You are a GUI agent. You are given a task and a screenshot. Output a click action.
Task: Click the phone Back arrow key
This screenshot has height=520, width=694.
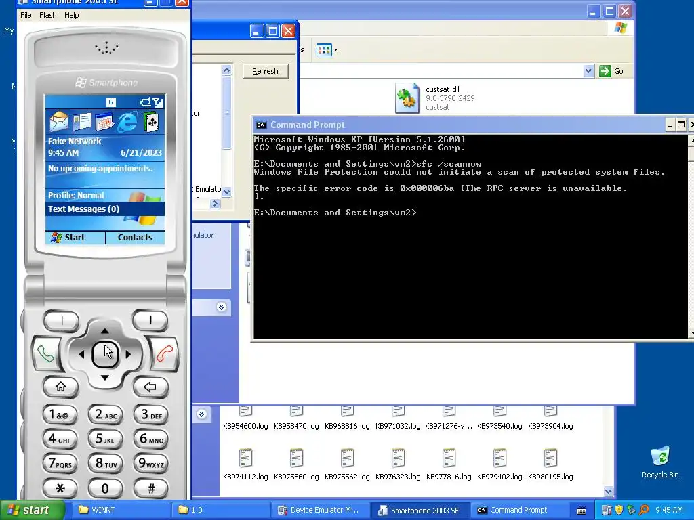click(x=150, y=387)
